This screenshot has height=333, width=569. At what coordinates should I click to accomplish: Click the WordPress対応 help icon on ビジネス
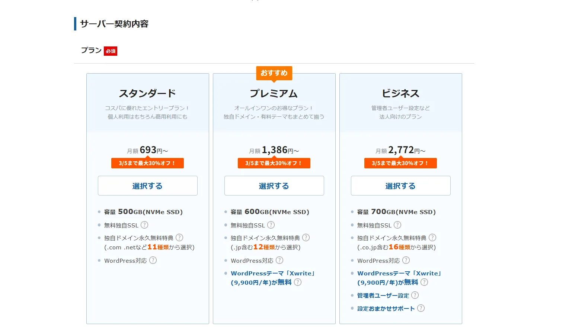tap(406, 261)
